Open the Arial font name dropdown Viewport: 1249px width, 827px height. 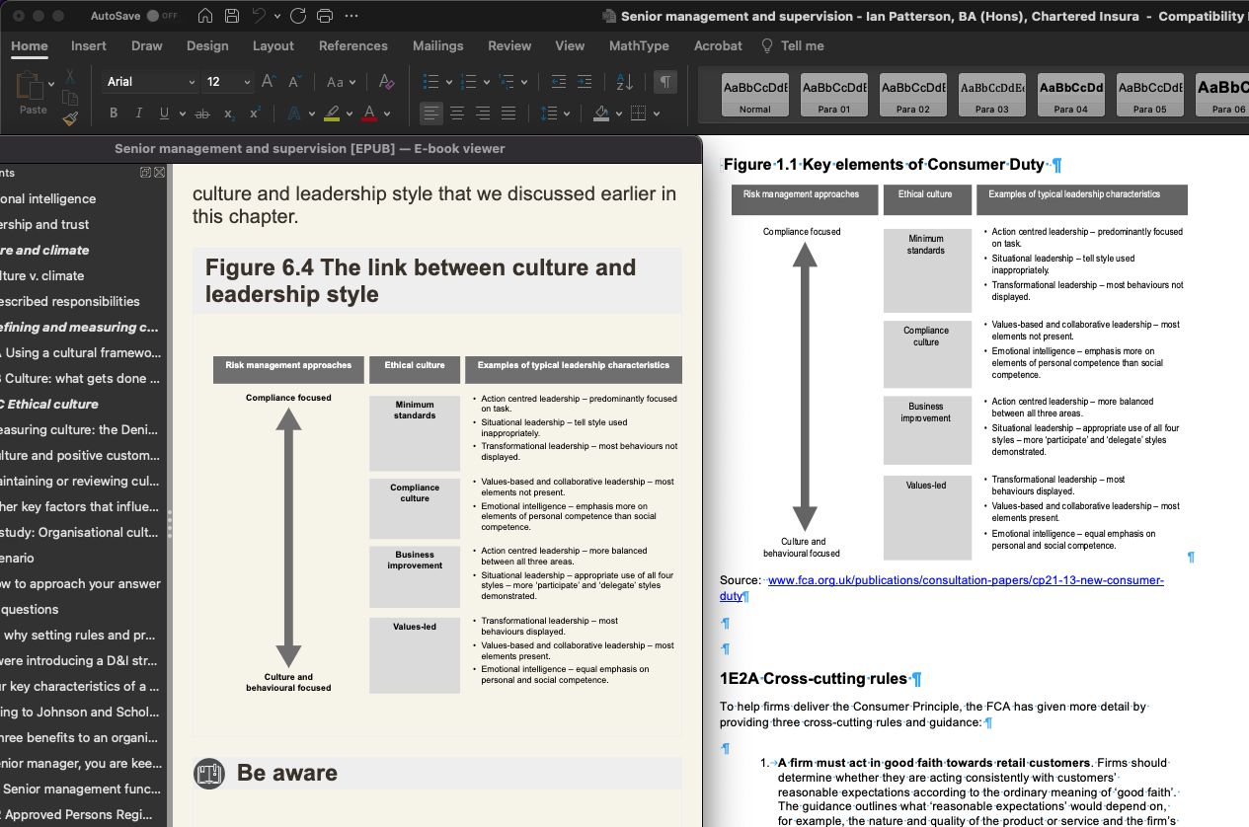click(192, 82)
